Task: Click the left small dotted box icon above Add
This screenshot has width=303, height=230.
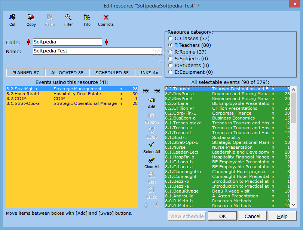Action: coord(146,91)
